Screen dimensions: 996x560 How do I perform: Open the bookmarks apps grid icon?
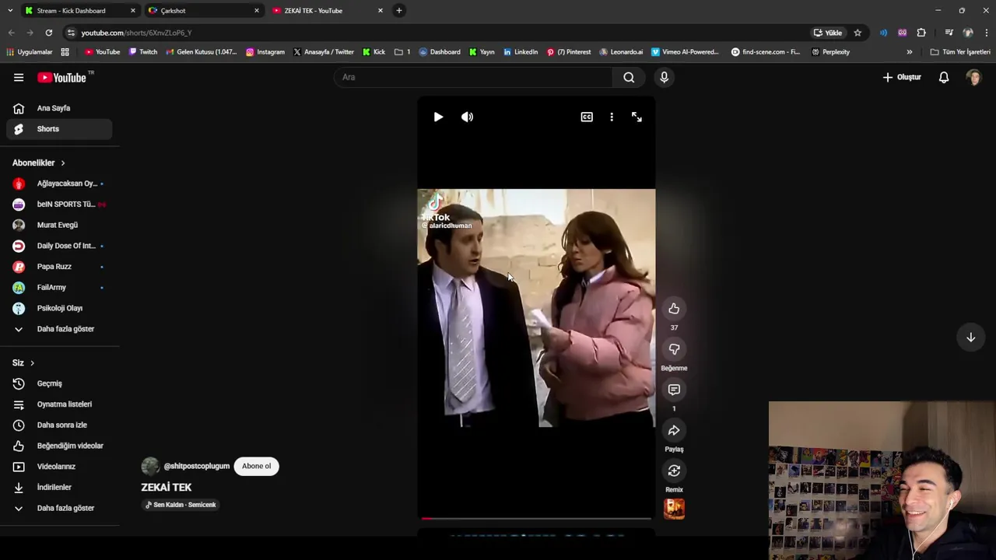click(x=65, y=52)
